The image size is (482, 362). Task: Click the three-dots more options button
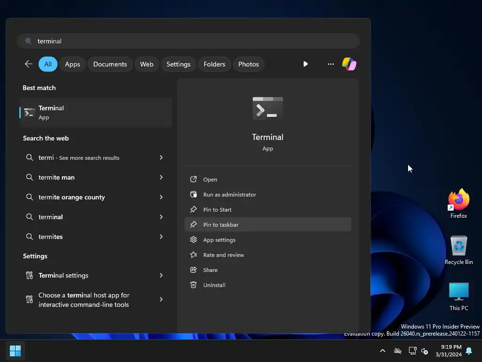331,64
